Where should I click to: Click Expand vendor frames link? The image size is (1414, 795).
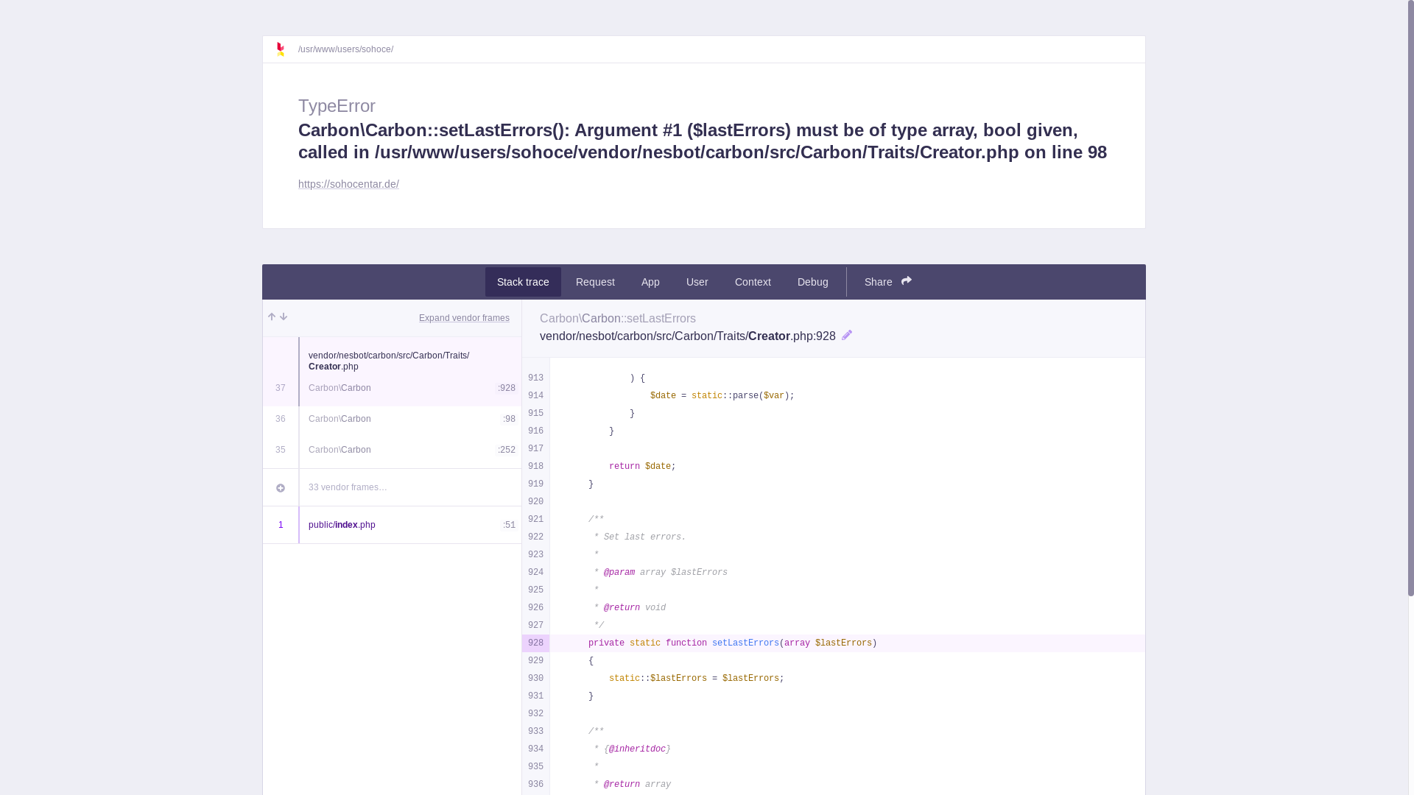pyautogui.click(x=464, y=318)
